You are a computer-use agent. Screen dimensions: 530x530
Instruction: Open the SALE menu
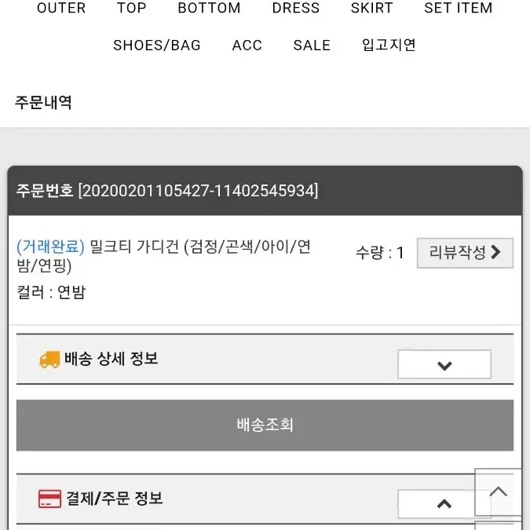tap(312, 46)
